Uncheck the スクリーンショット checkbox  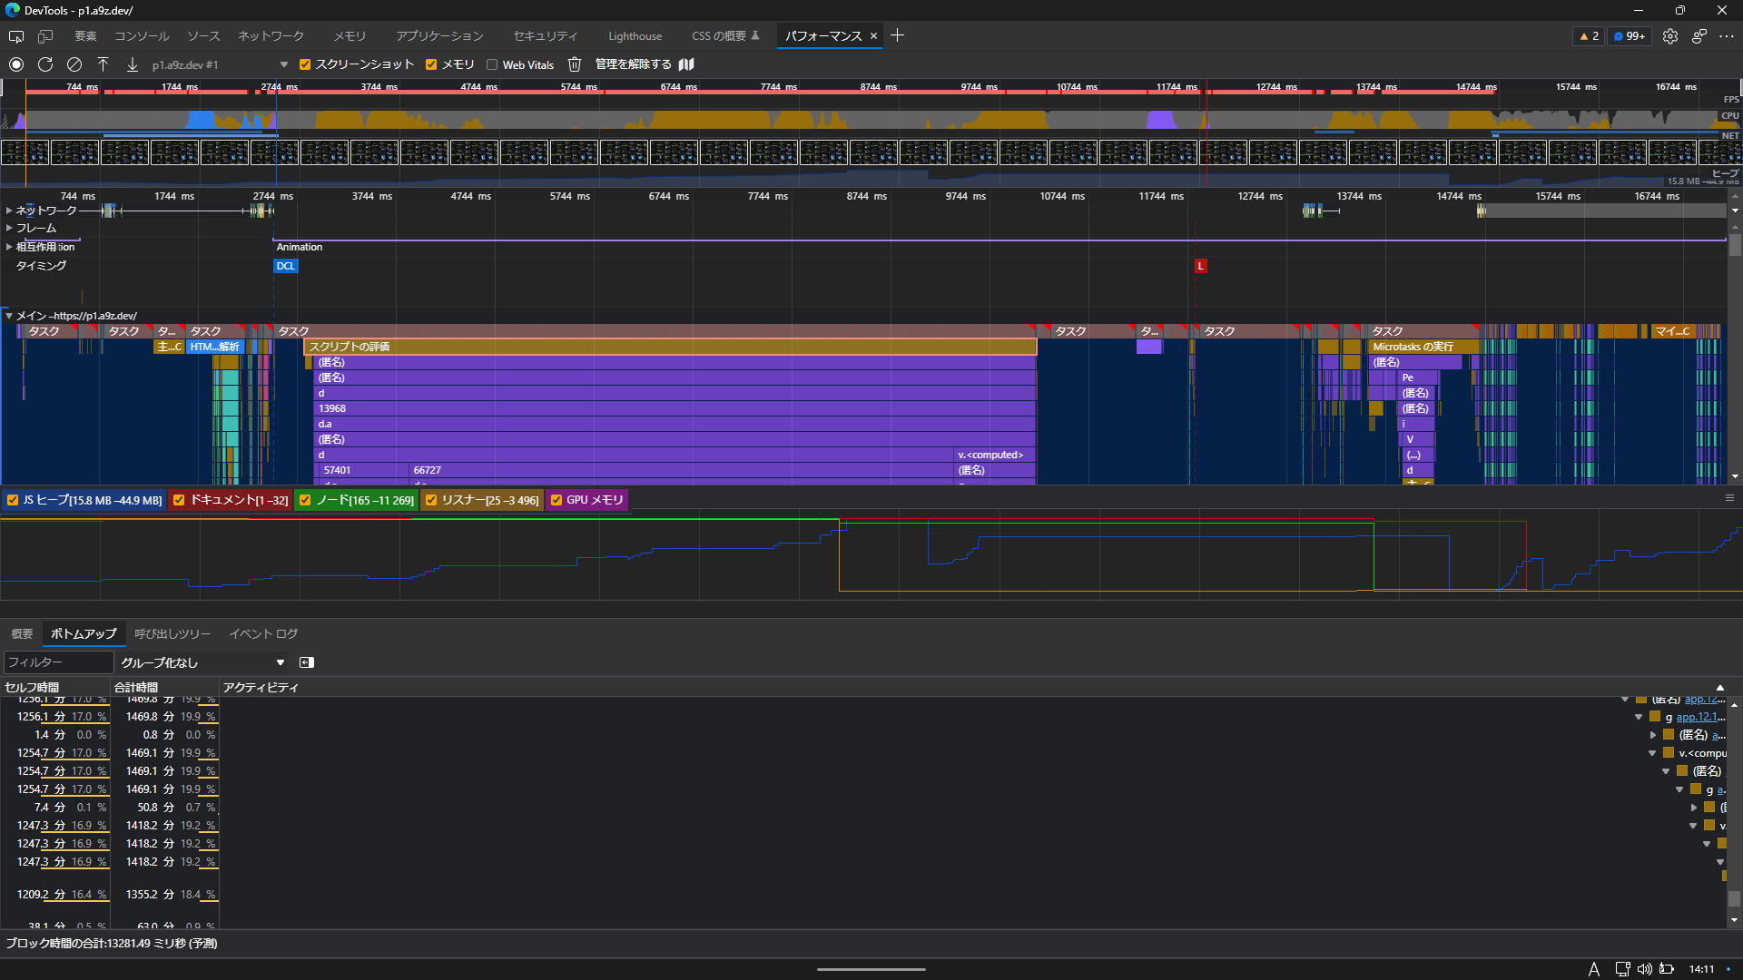[x=305, y=64]
